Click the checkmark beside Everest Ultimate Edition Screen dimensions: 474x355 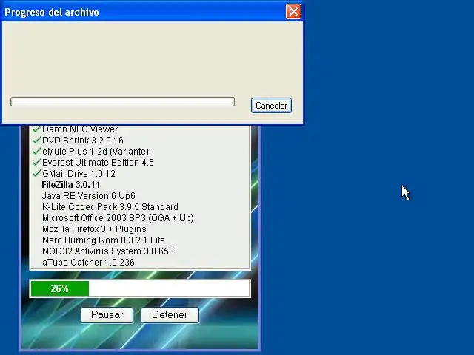(36, 162)
